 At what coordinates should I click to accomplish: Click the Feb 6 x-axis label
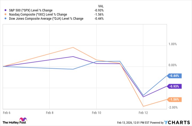click(x=7, y=113)
